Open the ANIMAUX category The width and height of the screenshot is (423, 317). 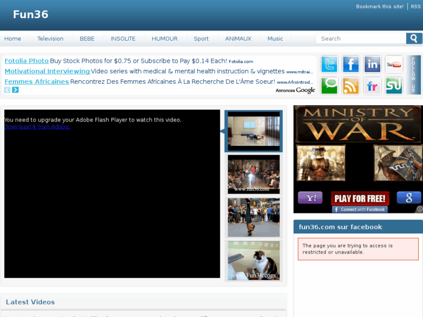238,38
